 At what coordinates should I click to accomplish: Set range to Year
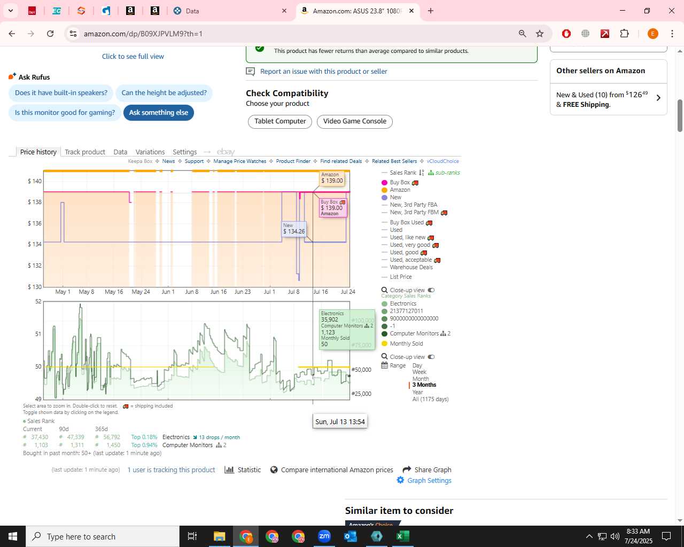pyautogui.click(x=417, y=392)
